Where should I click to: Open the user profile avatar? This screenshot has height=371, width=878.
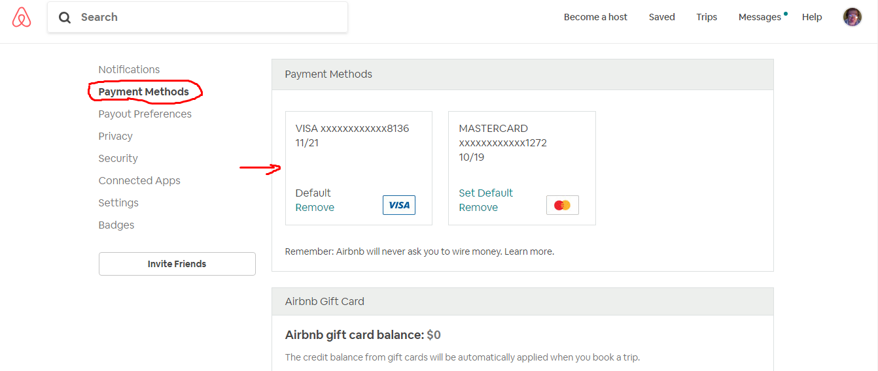pos(852,17)
